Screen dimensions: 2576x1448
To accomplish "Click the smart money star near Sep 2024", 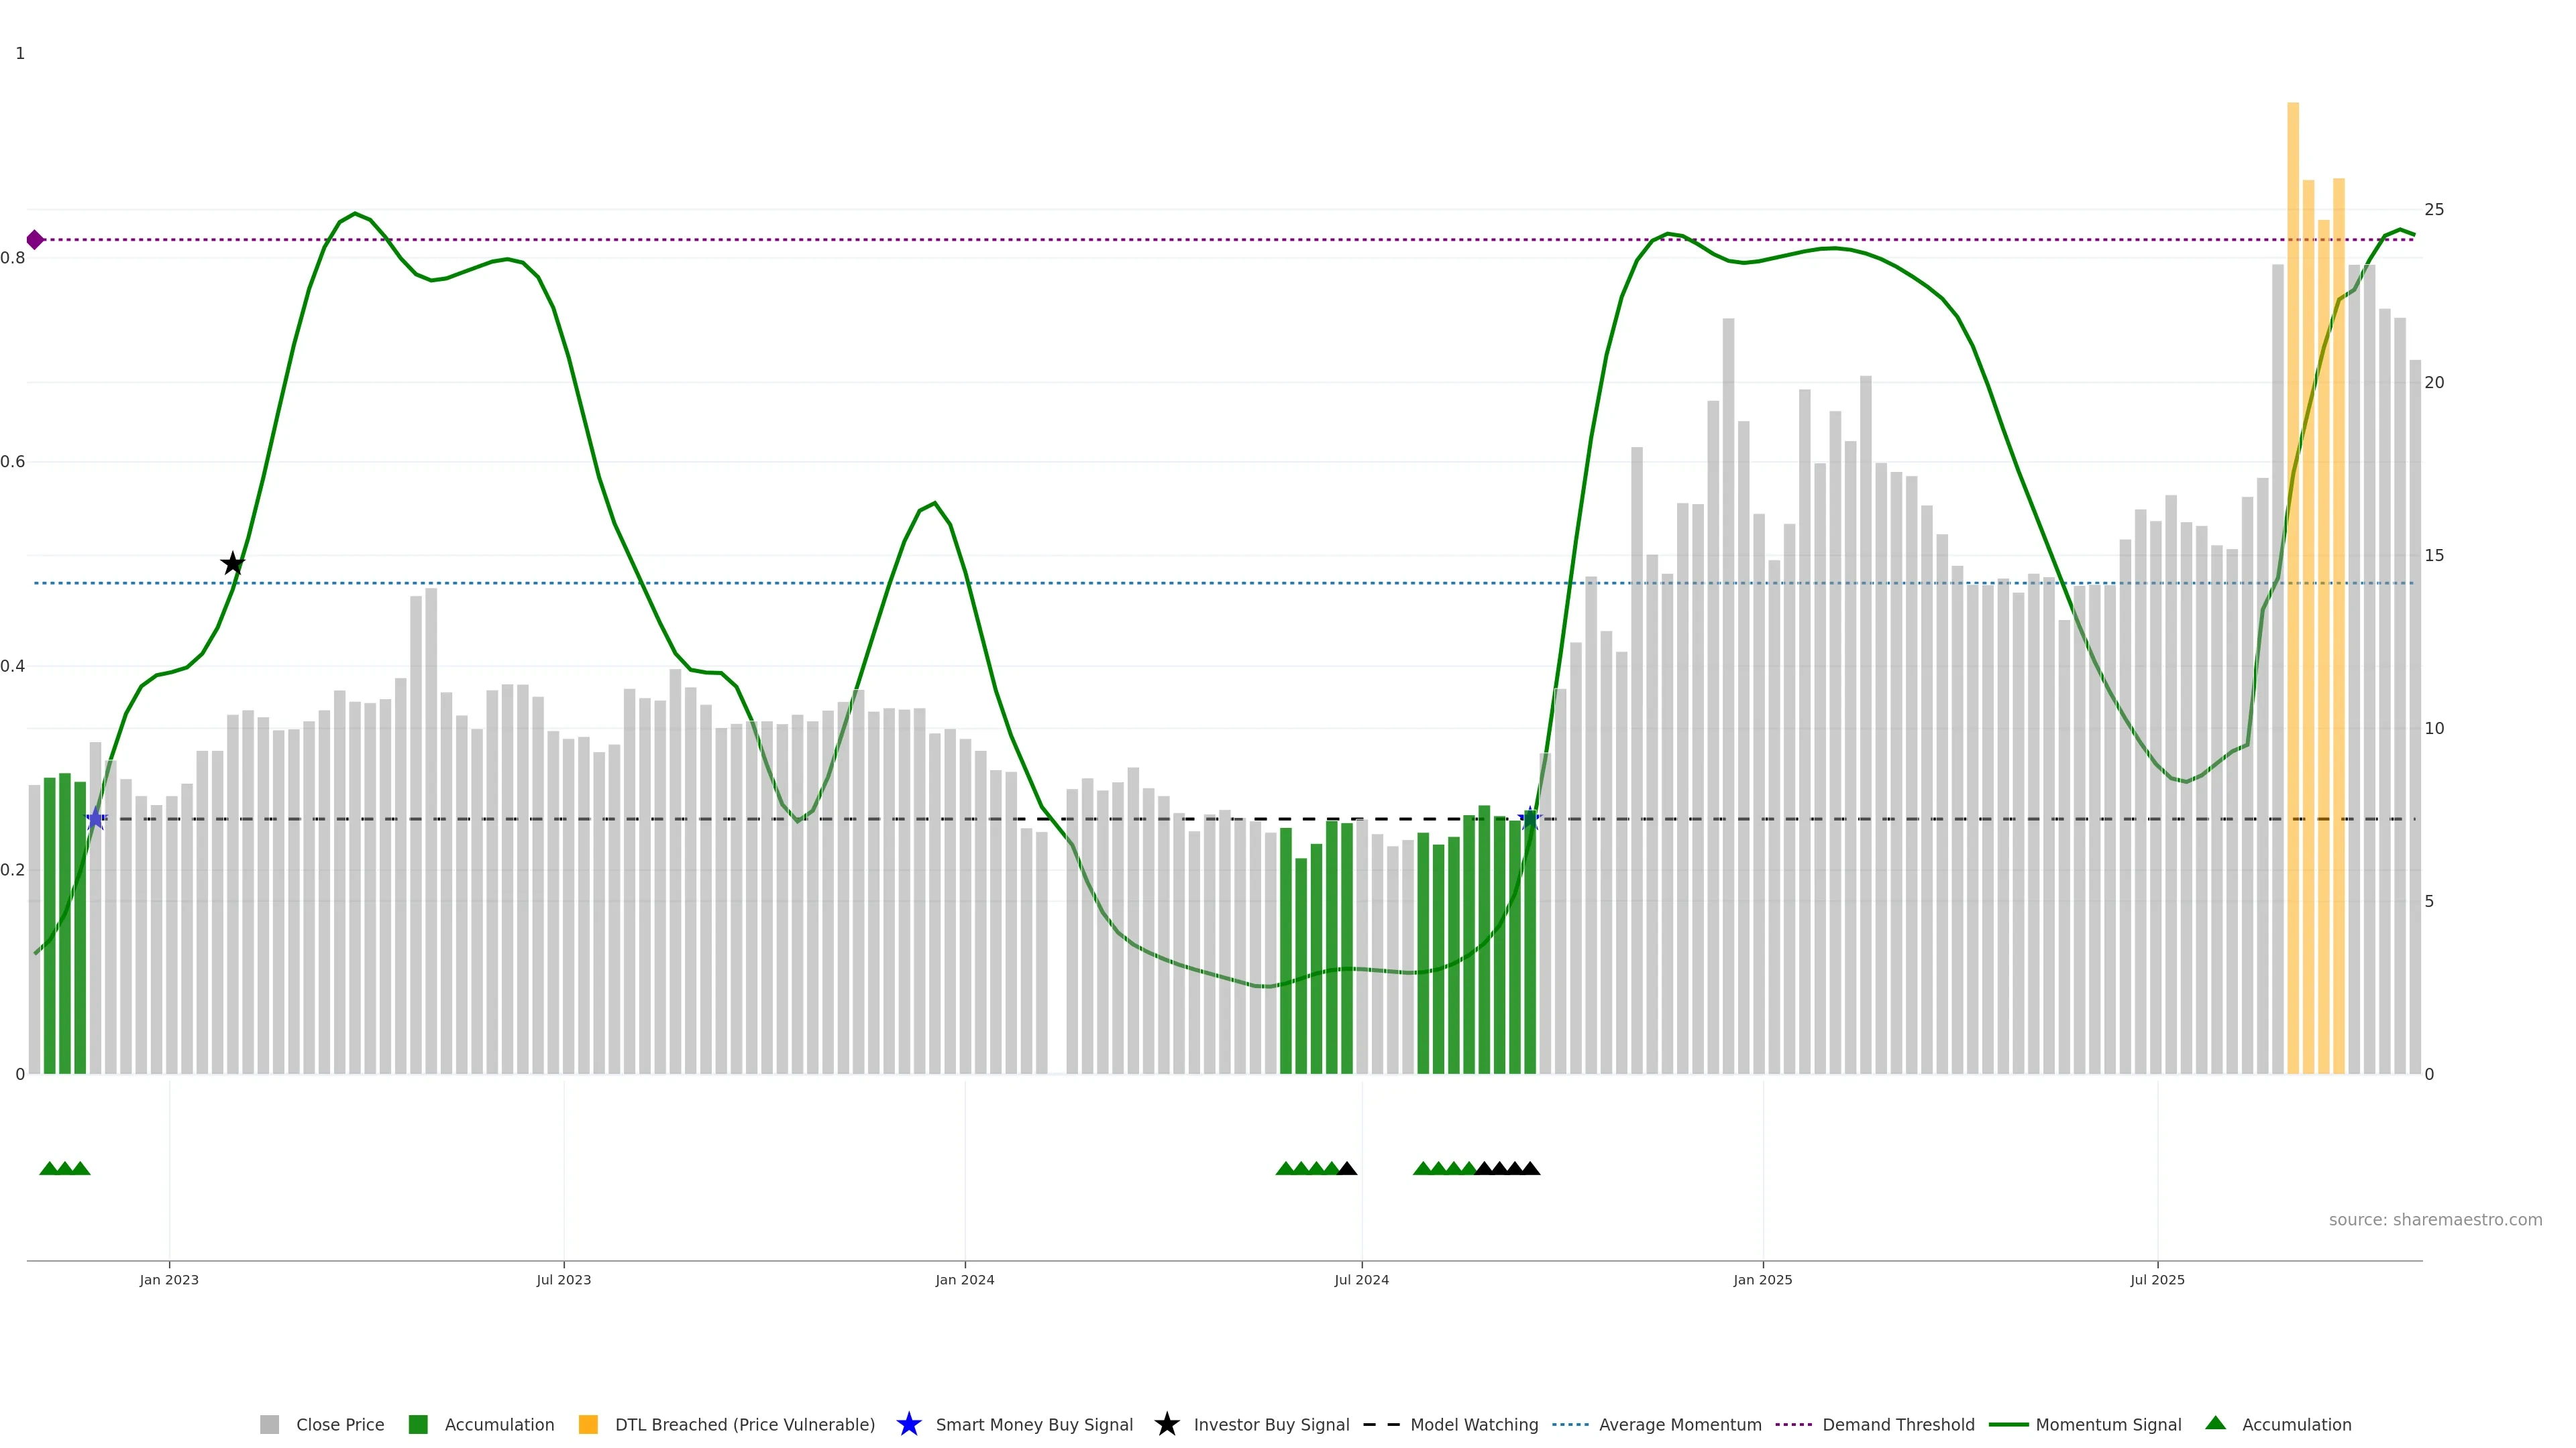I will [x=1529, y=819].
